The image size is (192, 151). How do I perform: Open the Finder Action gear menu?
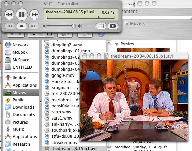(x=65, y=35)
